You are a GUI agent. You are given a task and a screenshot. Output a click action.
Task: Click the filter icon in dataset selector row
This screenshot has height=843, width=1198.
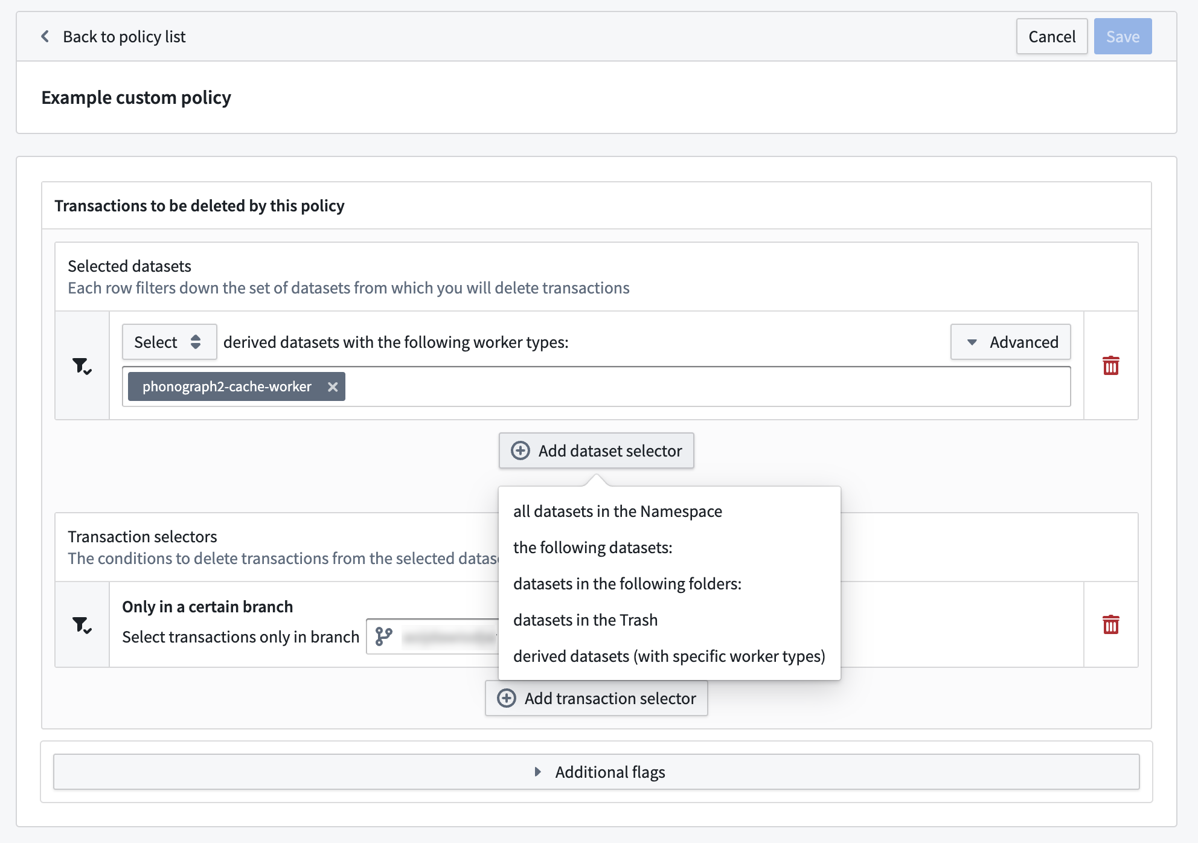tap(82, 366)
